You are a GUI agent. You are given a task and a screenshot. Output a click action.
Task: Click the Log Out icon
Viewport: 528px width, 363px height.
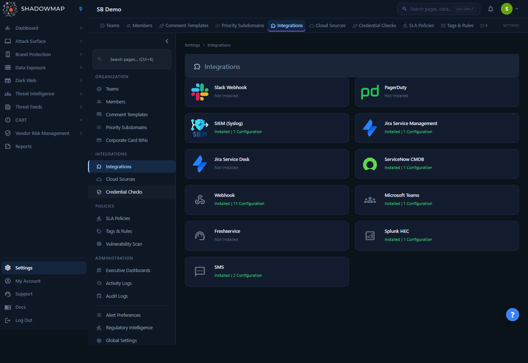pyautogui.click(x=8, y=320)
